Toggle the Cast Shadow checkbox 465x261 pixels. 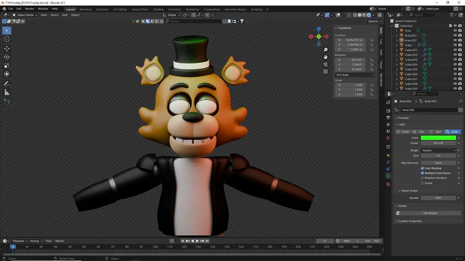tap(422, 168)
